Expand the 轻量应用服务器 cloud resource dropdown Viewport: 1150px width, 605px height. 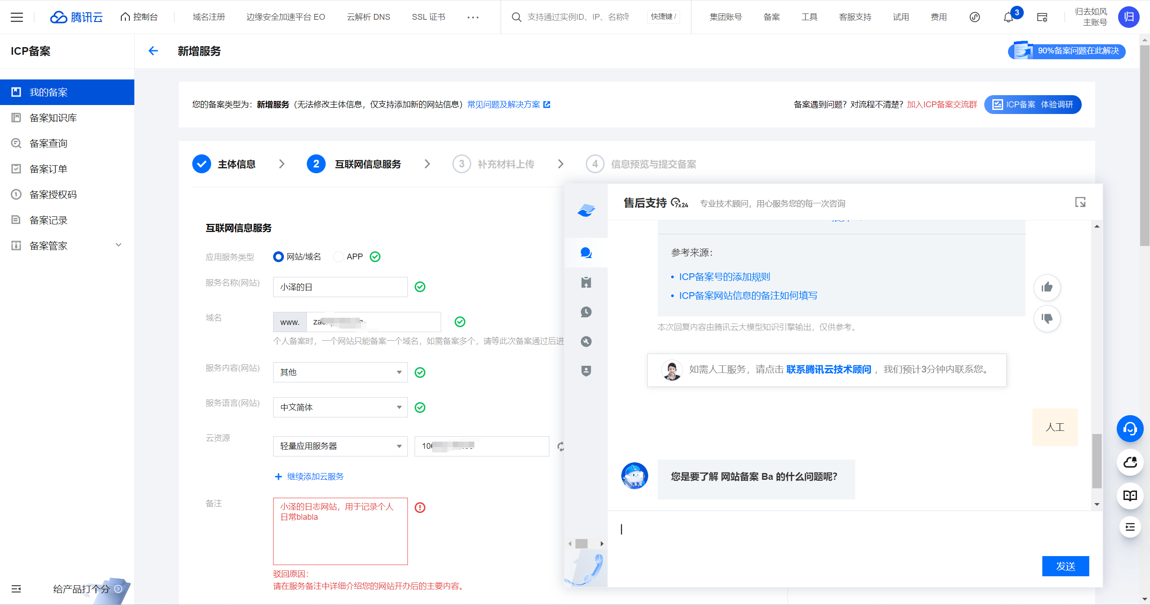click(340, 447)
